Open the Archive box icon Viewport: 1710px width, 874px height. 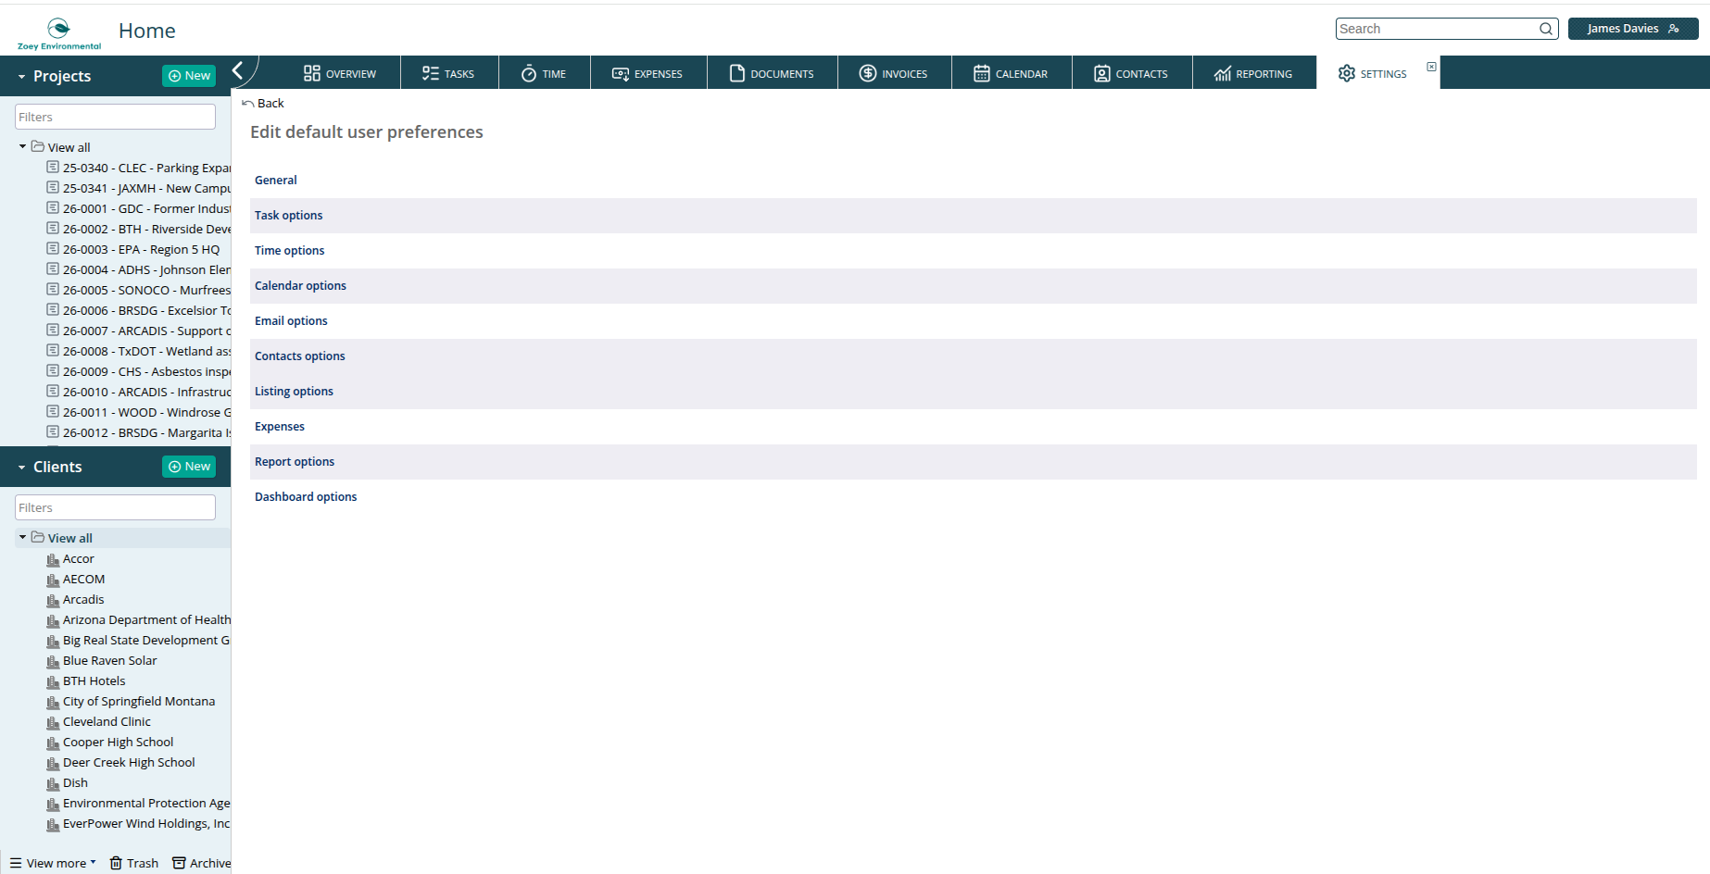179,863
